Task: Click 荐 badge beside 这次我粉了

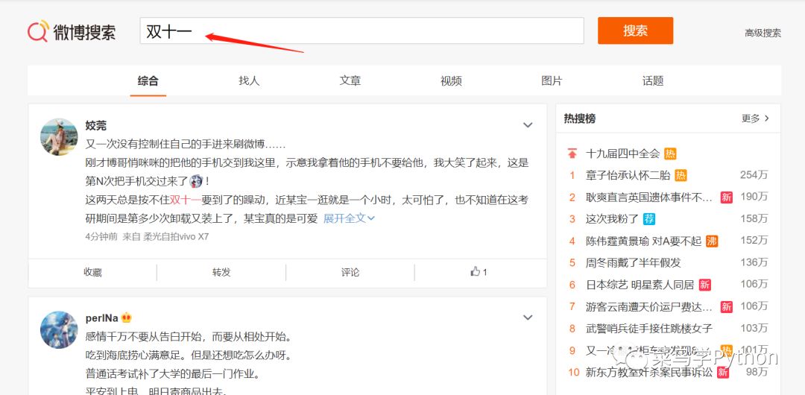Action: point(649,219)
